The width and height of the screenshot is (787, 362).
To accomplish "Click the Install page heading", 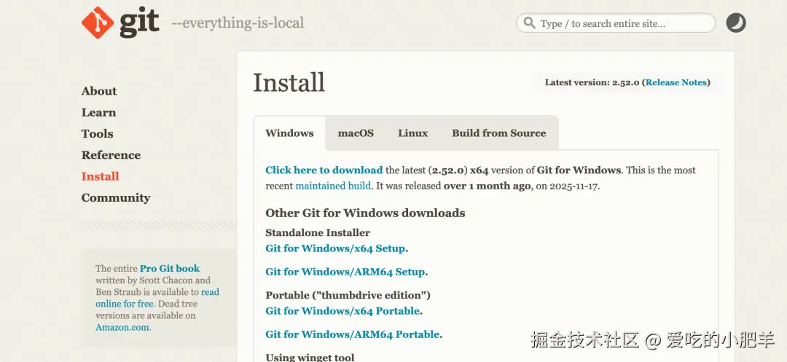I will coord(289,83).
